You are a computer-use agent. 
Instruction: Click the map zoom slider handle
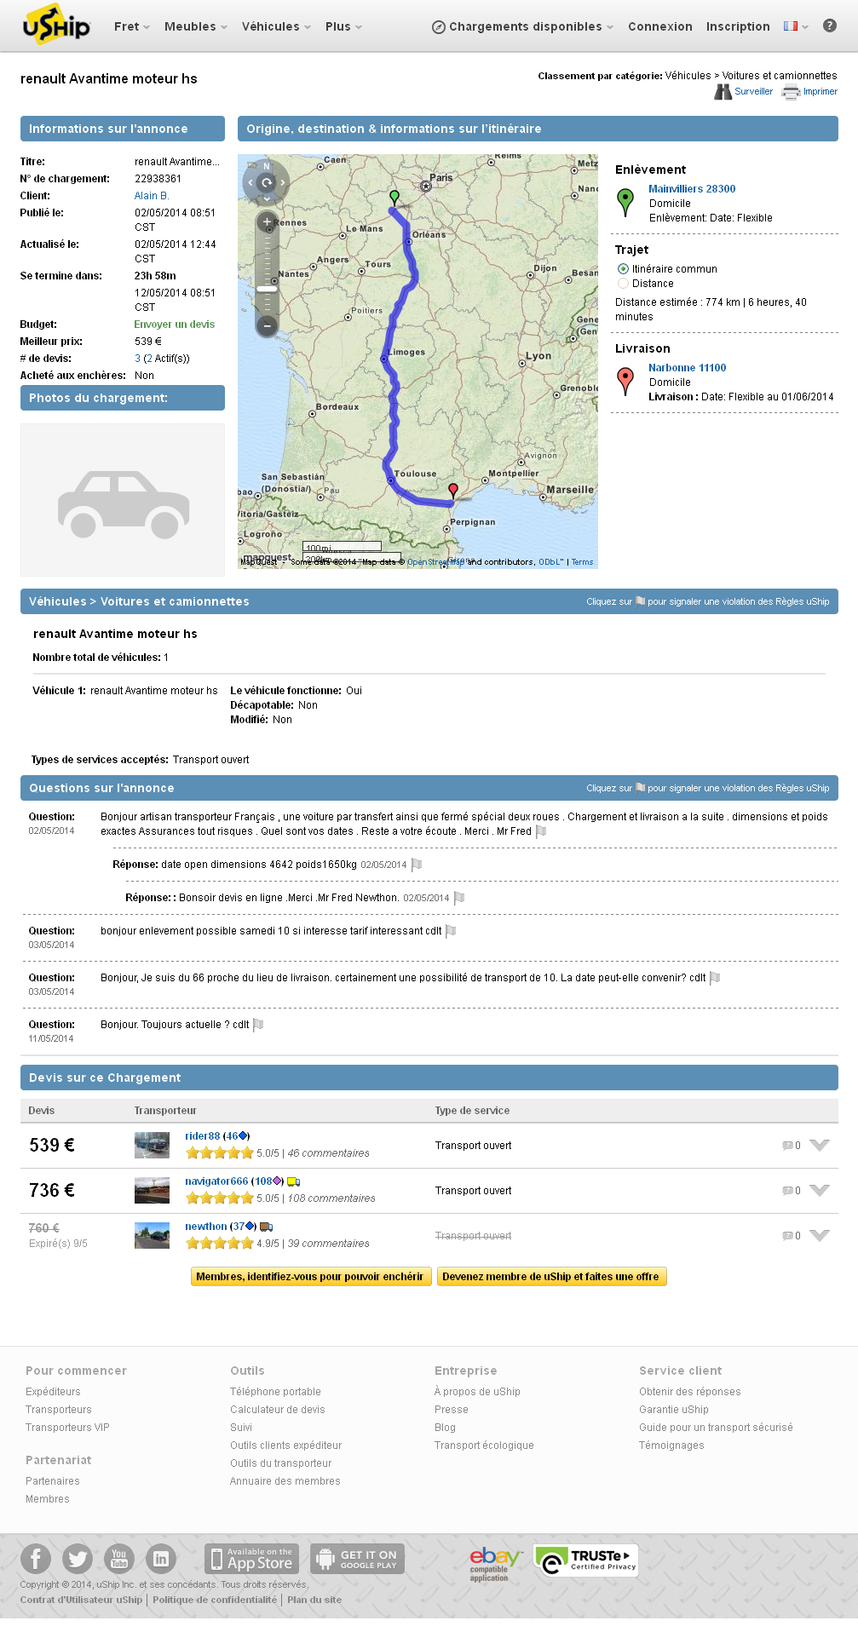(x=267, y=289)
